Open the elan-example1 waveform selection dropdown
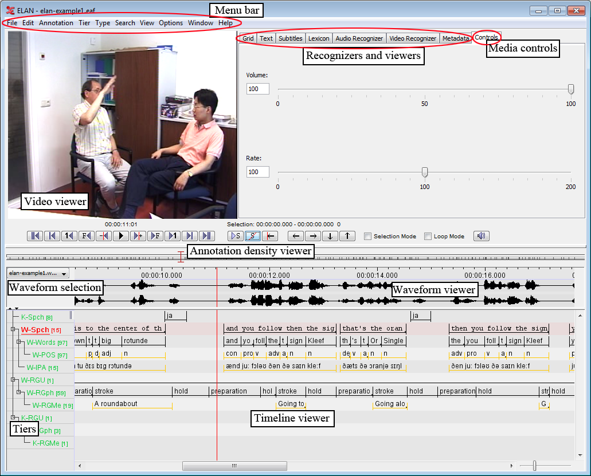The image size is (591, 476). point(38,274)
